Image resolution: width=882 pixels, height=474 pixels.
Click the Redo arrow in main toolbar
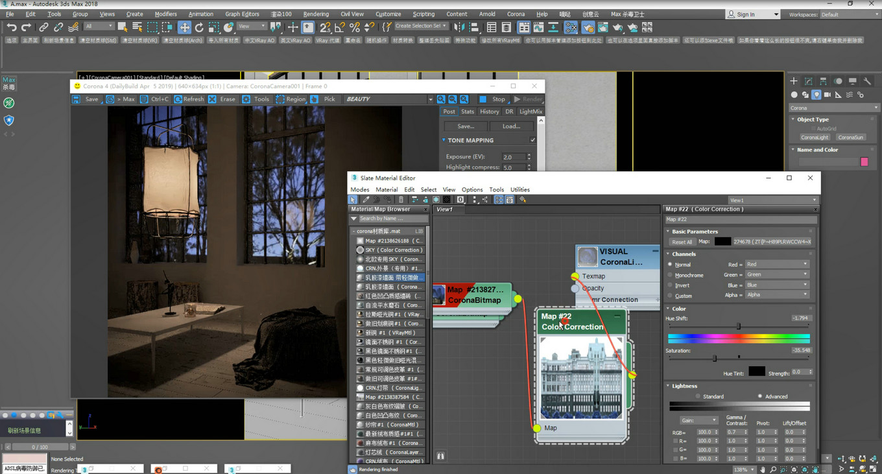point(26,27)
